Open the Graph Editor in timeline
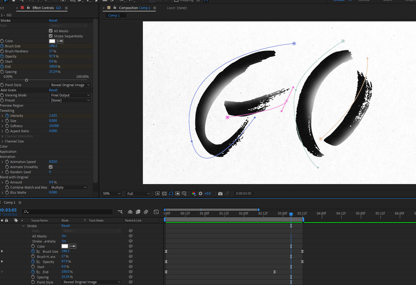 click(156, 212)
